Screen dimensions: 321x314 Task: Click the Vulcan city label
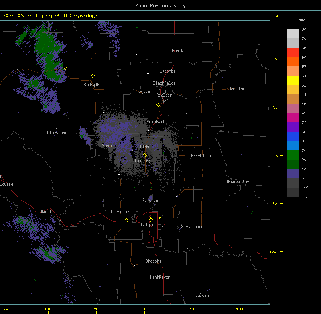click(202, 295)
